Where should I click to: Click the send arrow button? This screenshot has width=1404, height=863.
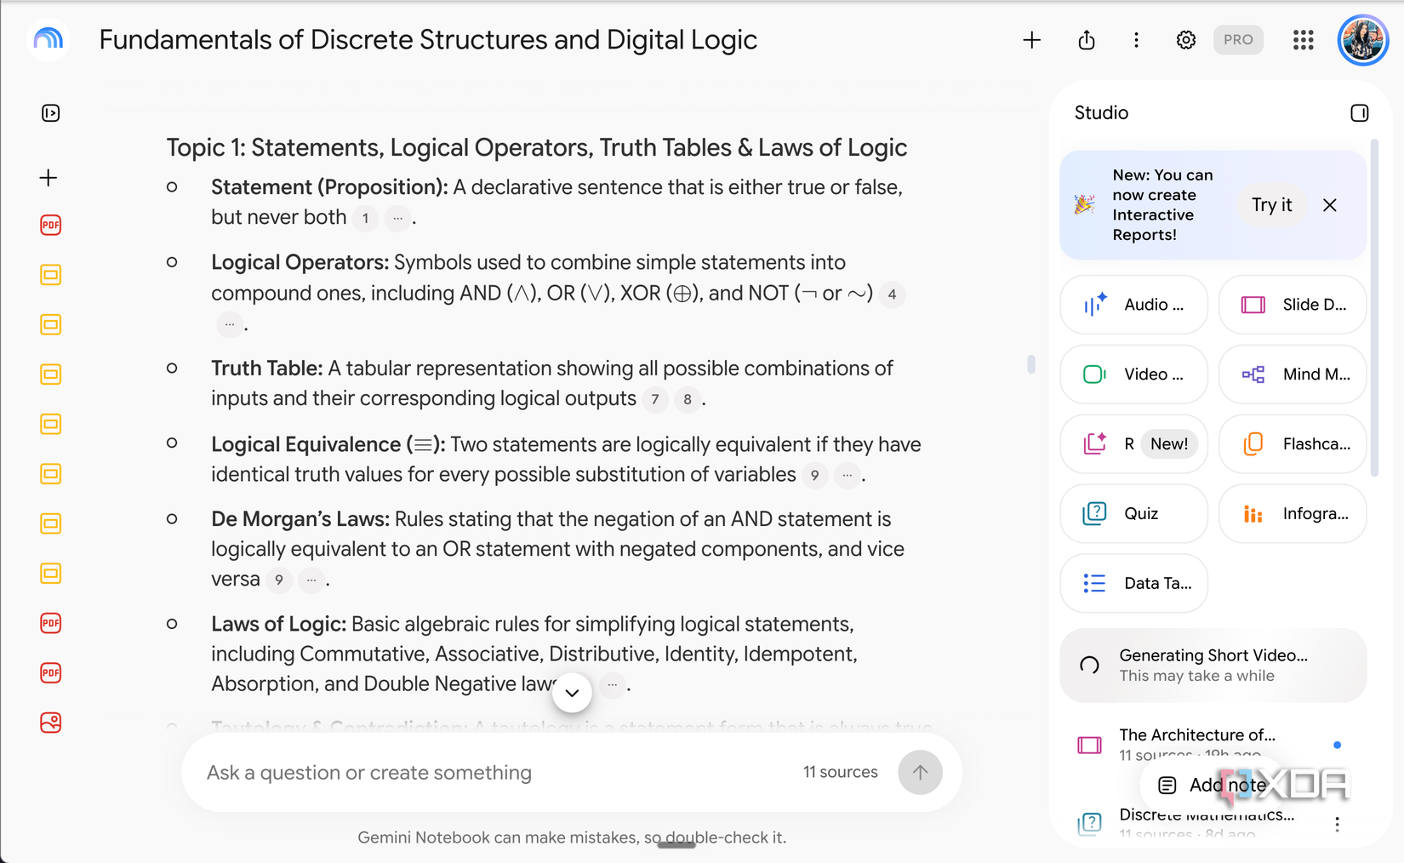pos(920,773)
